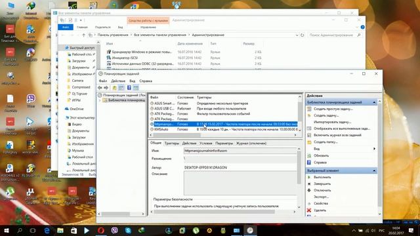Click the 'Создать задачу...' action icon
420x236 pixels.
pyautogui.click(x=309, y=115)
